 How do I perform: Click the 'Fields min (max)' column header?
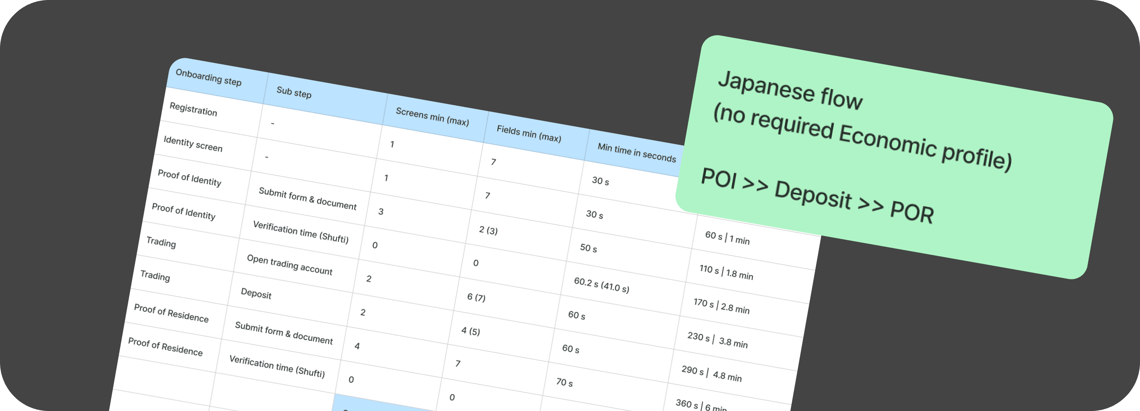tap(529, 134)
